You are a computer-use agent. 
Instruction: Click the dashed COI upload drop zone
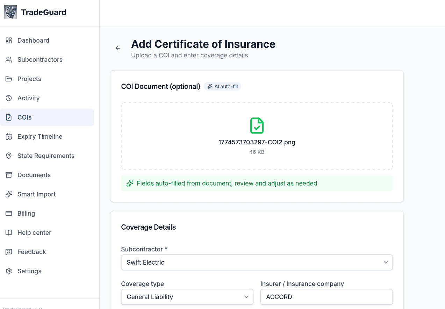tap(257, 136)
